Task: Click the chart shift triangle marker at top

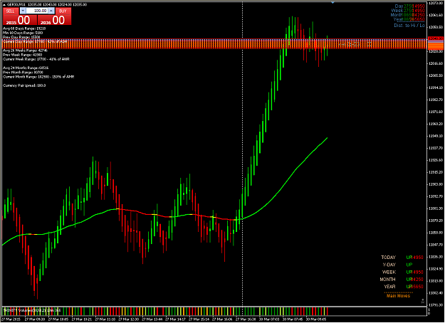Action: [333, 3]
